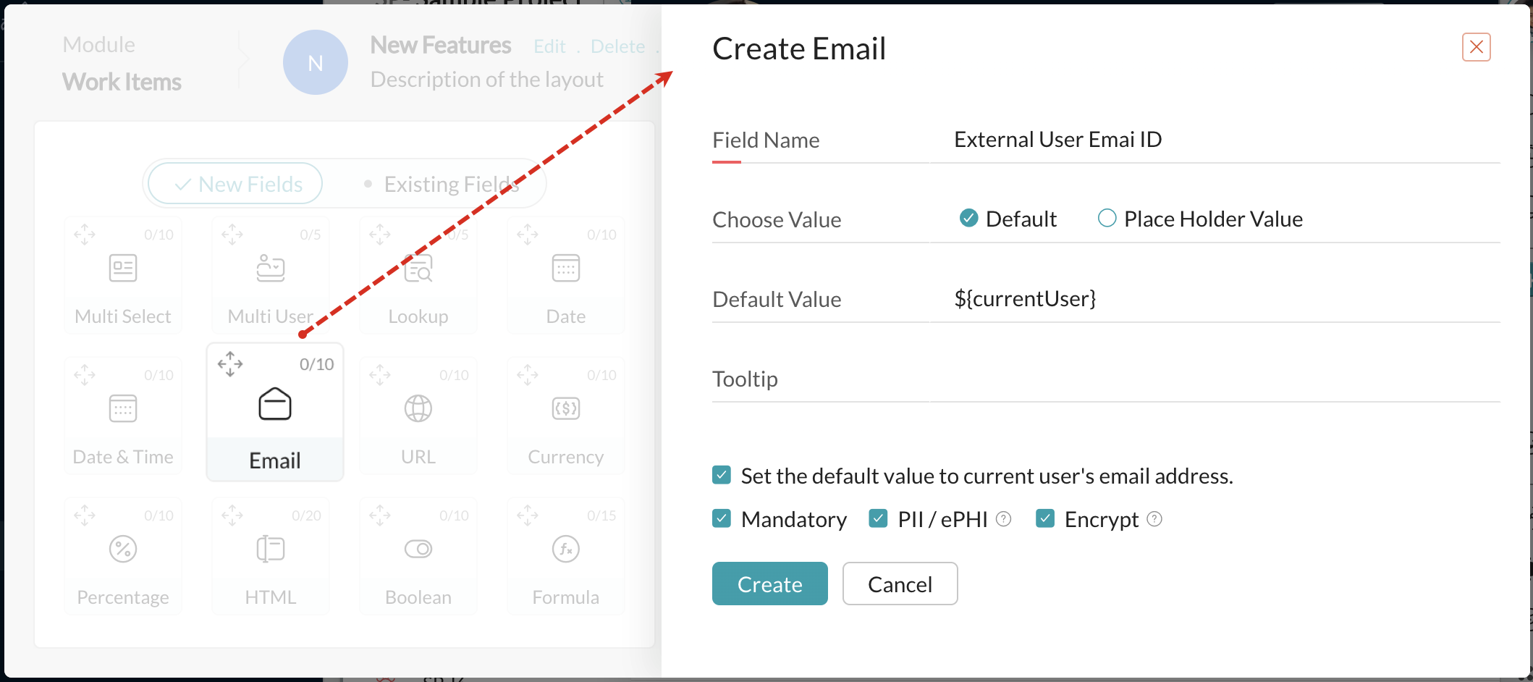Choose the Multi User field icon
Viewport: 1533px width, 682px height.
[271, 268]
